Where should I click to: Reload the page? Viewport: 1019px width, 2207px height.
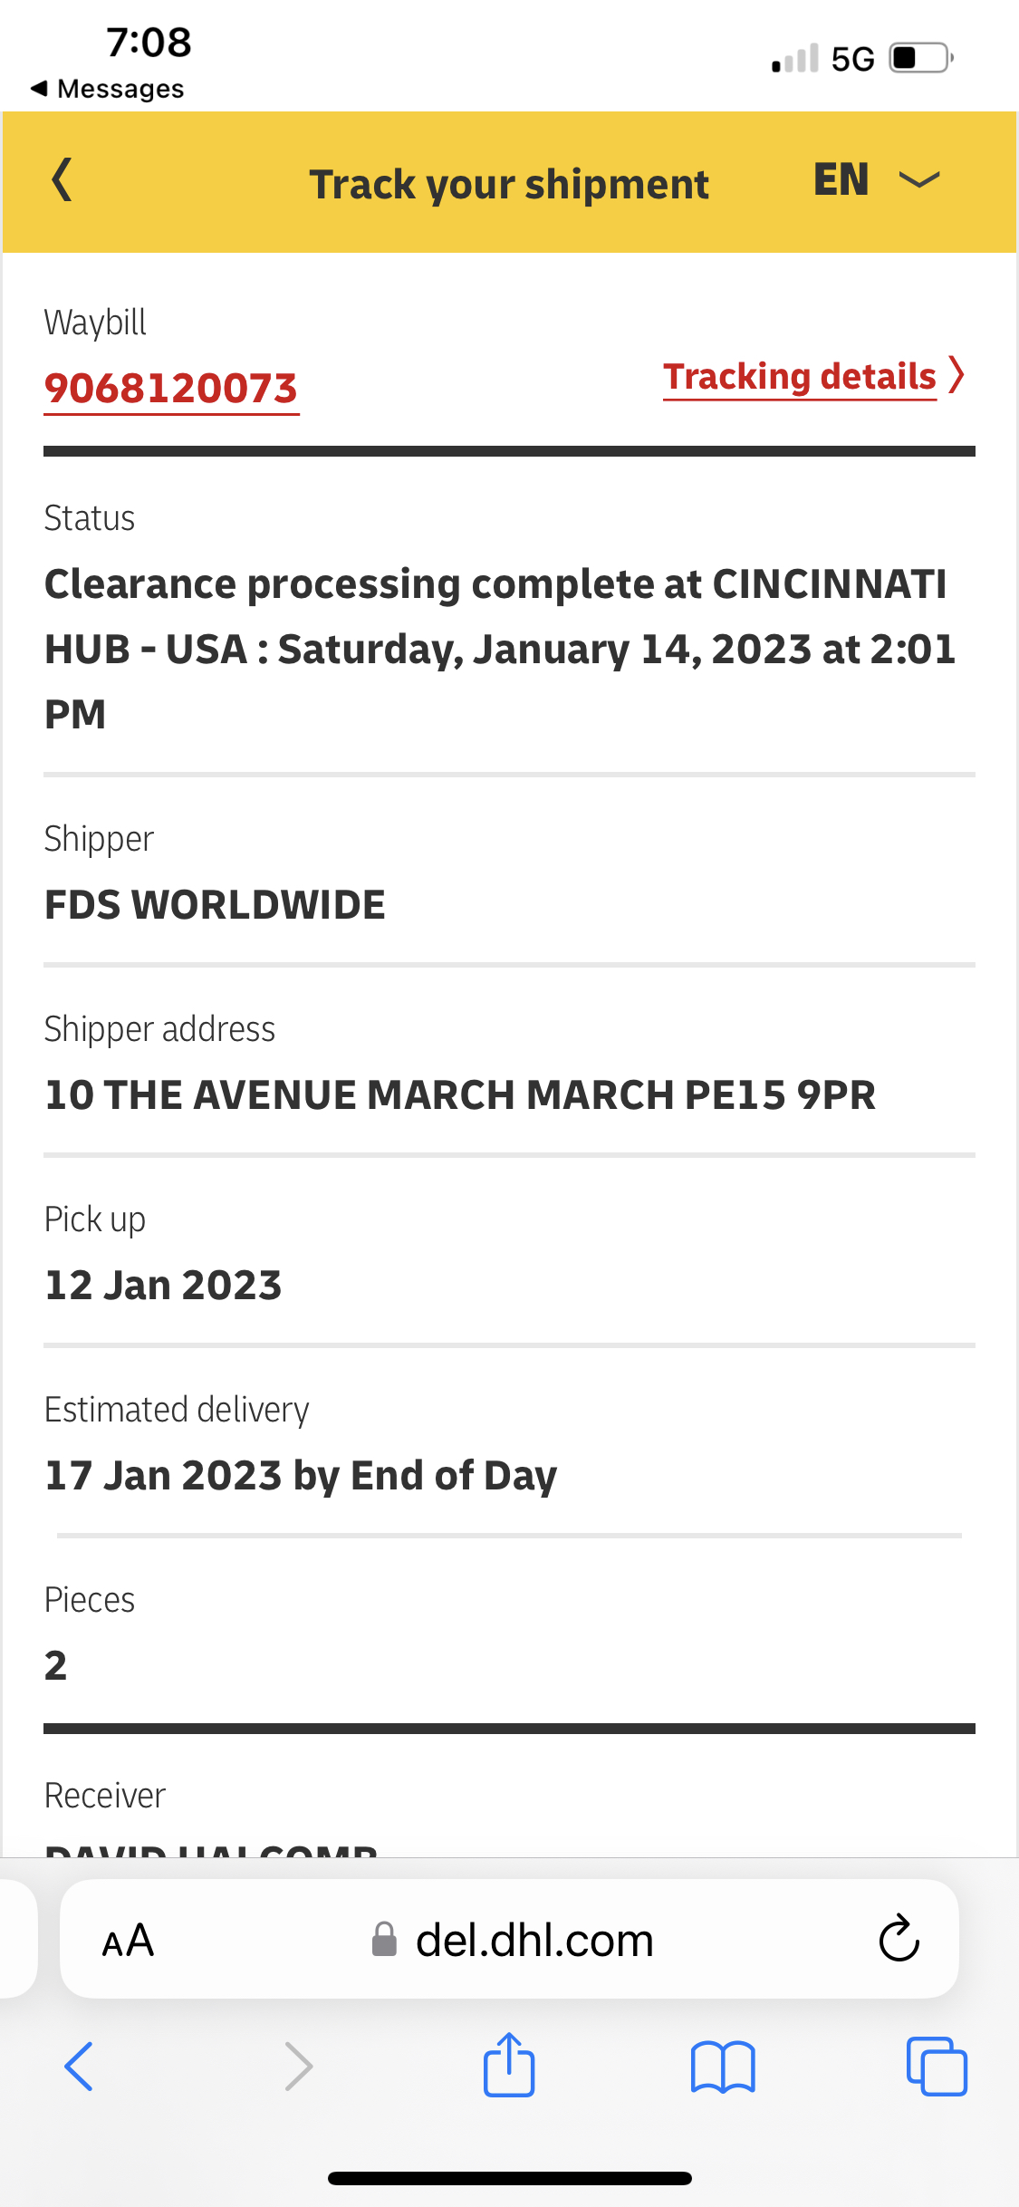tap(899, 1940)
